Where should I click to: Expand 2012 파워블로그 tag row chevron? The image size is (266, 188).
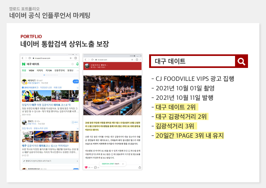(77, 87)
